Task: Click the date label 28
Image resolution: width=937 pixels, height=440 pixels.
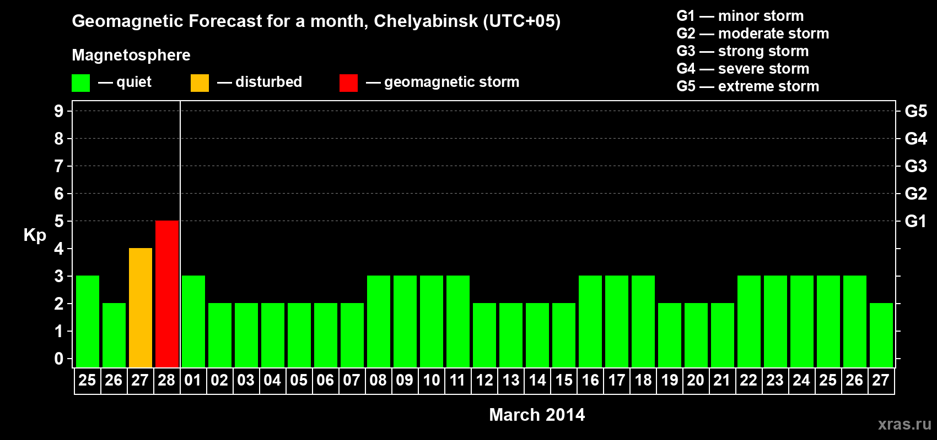Action: (166, 381)
